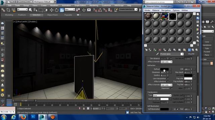Toggle the 3D Snaps button
215x120 pixels.
[x=95, y=10]
